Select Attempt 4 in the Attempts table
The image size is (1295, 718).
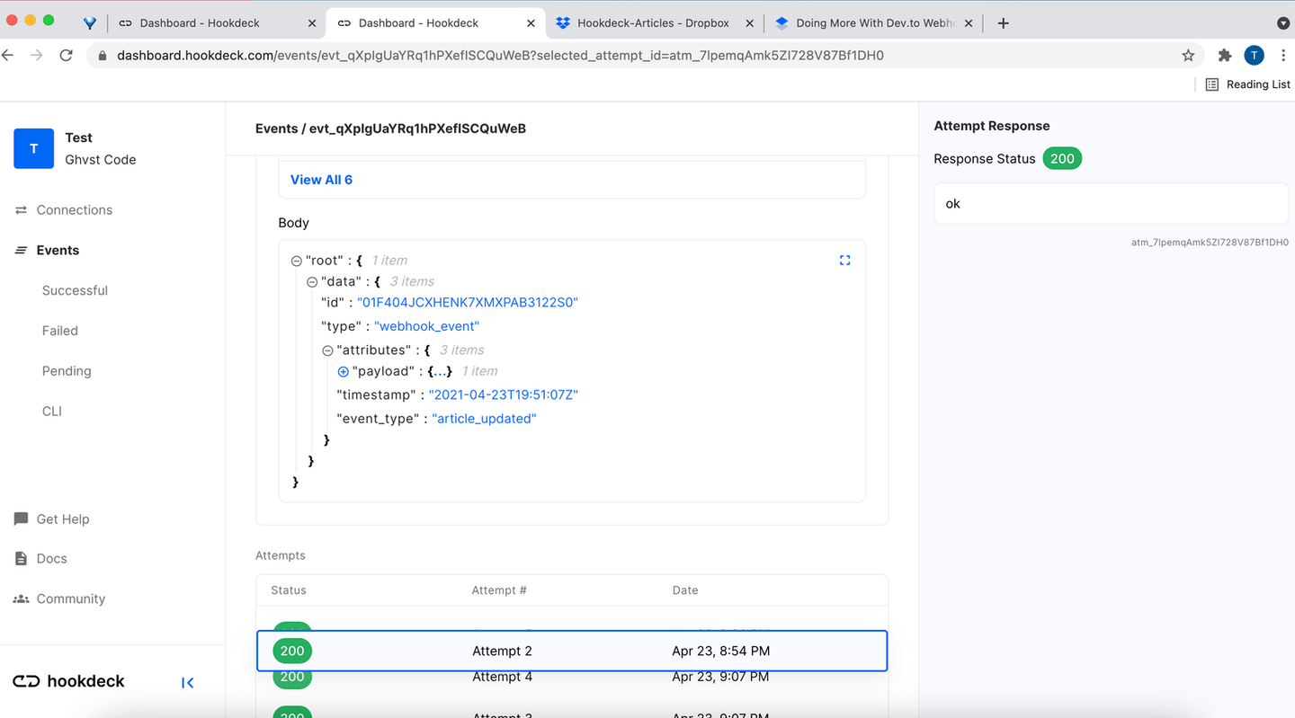pos(502,676)
